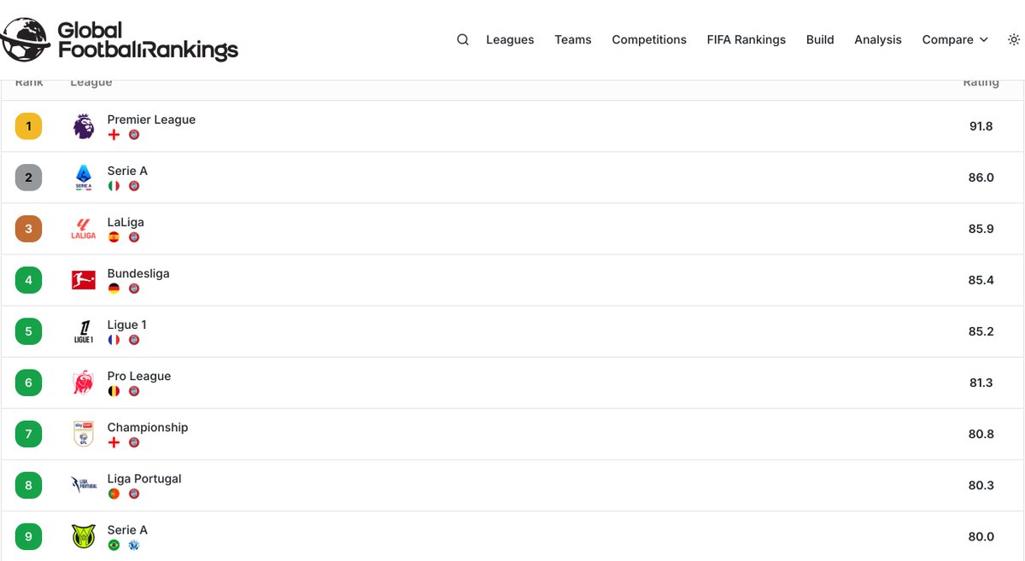Open the Premier League link

151,120
